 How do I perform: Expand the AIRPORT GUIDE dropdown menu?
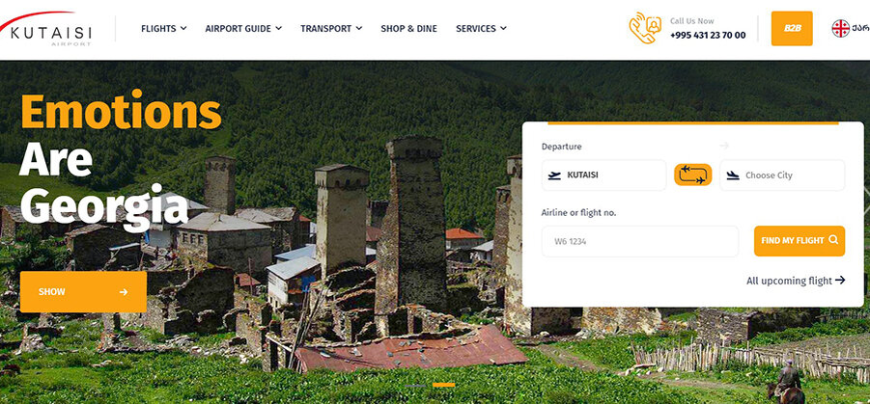click(243, 28)
